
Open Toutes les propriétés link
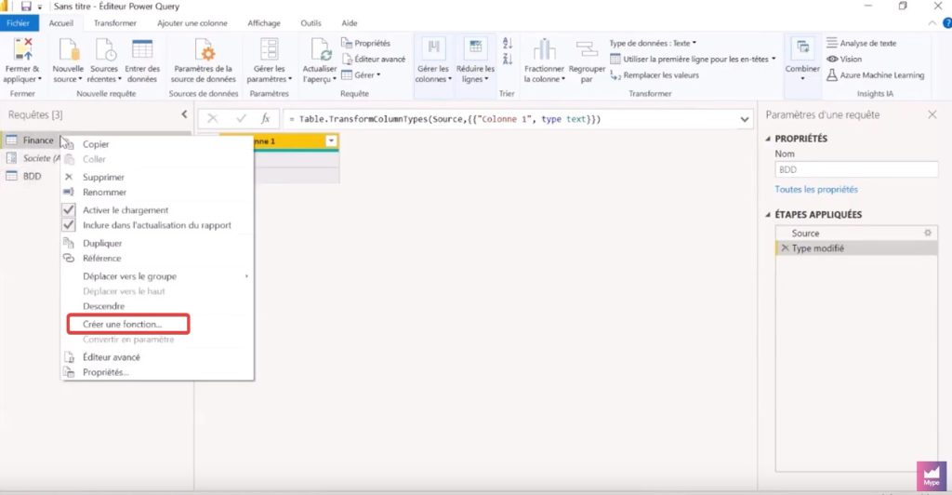point(816,190)
